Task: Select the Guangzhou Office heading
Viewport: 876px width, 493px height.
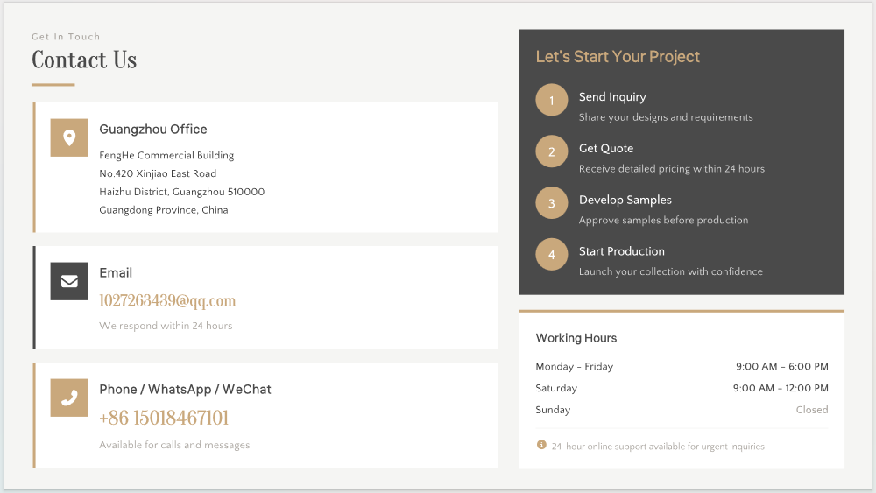Action: pyautogui.click(x=153, y=130)
